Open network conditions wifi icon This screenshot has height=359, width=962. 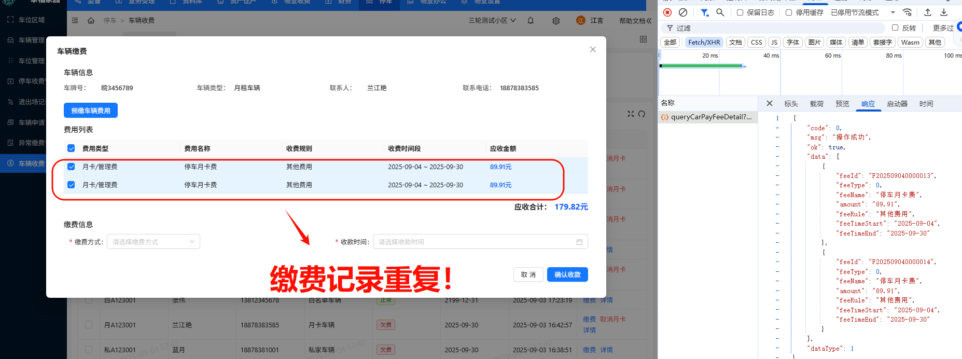point(907,12)
